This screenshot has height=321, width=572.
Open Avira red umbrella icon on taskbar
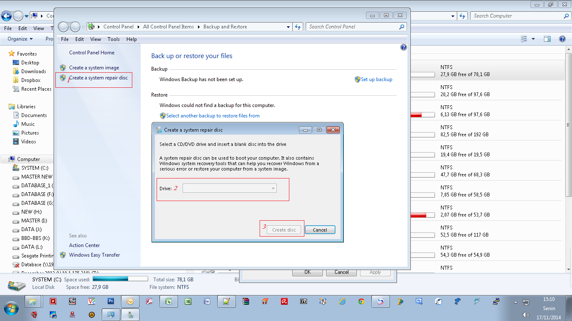click(x=284, y=301)
